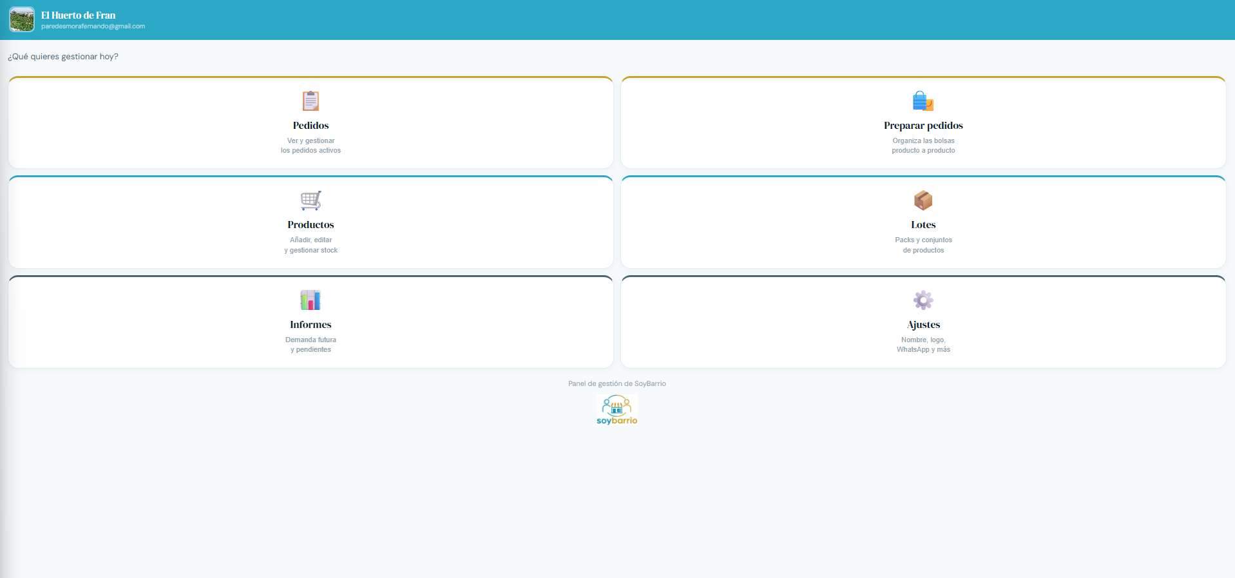Click 'Añadir, editar y gestionar stock' description
The width and height of the screenshot is (1235, 578).
311,245
